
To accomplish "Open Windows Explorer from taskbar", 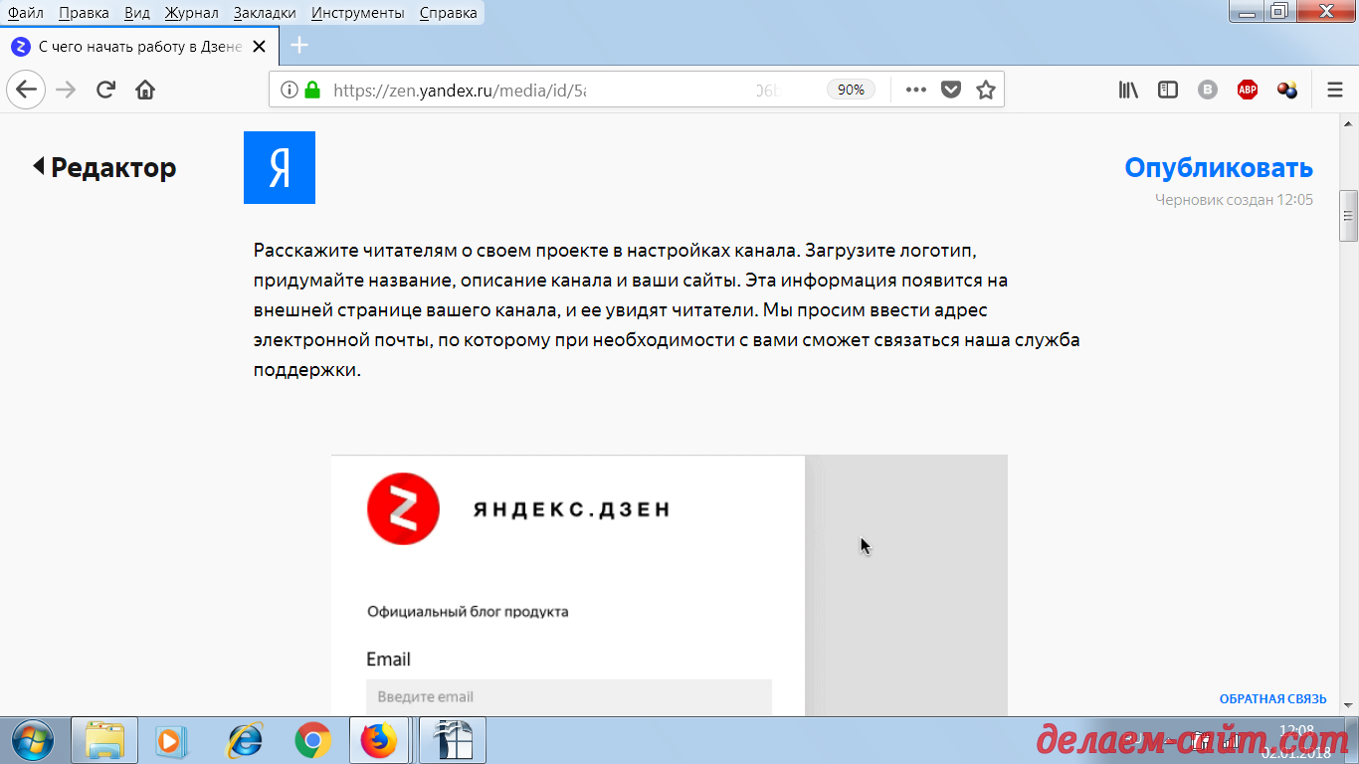I will tap(104, 741).
